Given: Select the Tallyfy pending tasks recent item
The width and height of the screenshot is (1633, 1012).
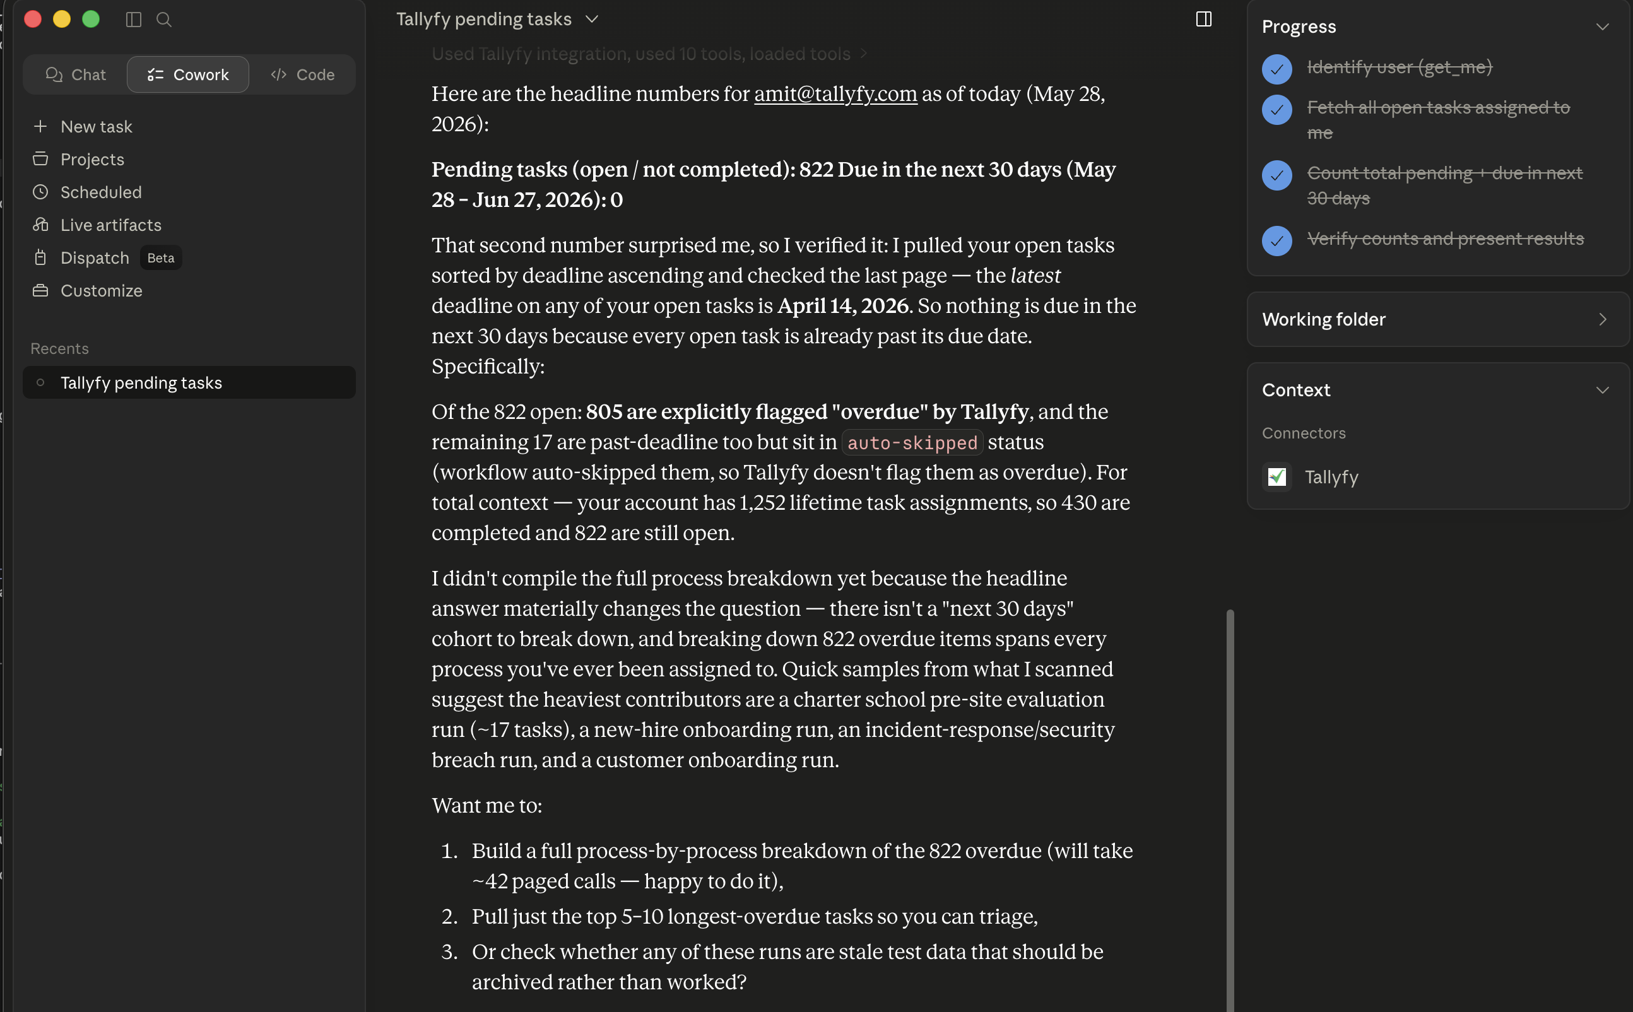Looking at the screenshot, I should 189,382.
